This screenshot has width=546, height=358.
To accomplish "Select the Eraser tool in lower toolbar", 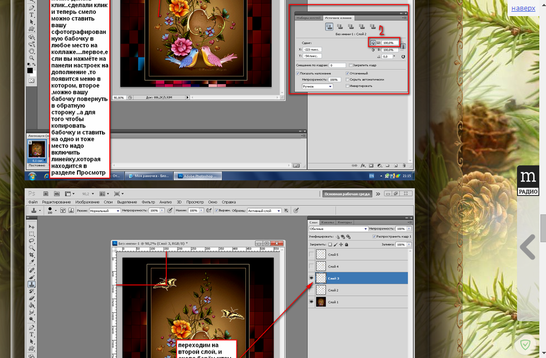I will click(x=32, y=298).
